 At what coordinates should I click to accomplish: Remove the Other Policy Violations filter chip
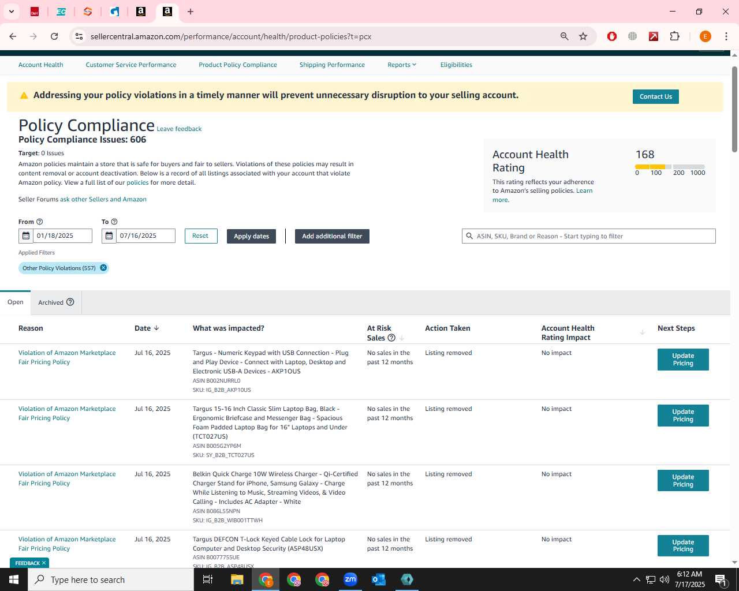[x=103, y=268]
